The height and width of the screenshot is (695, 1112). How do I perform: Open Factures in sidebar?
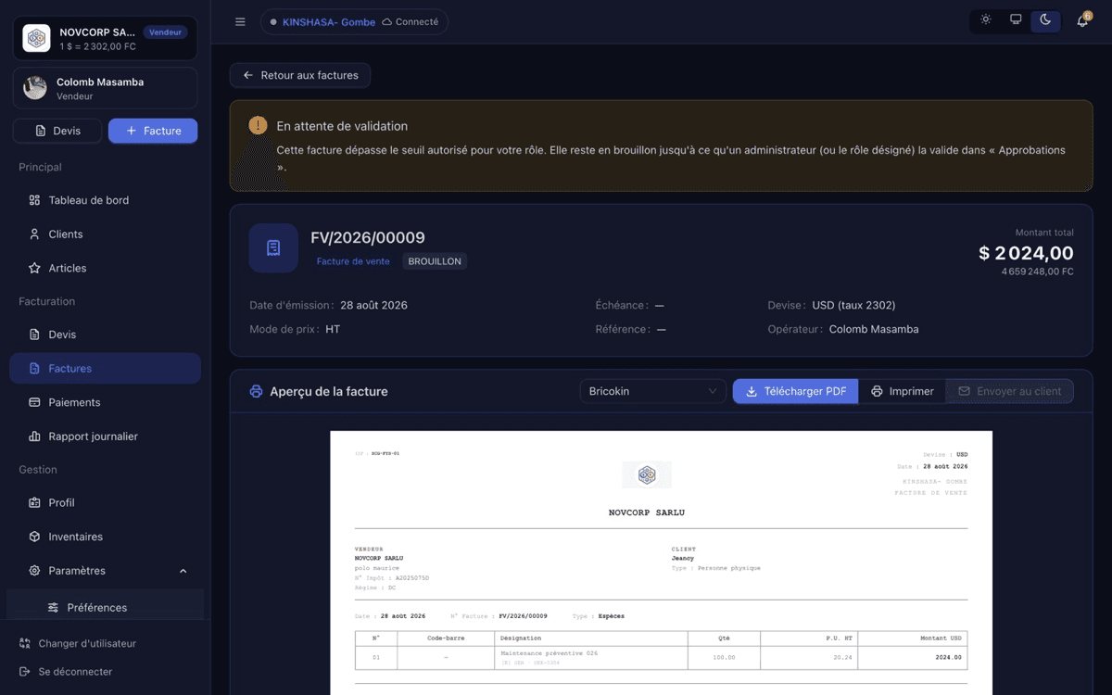point(105,368)
